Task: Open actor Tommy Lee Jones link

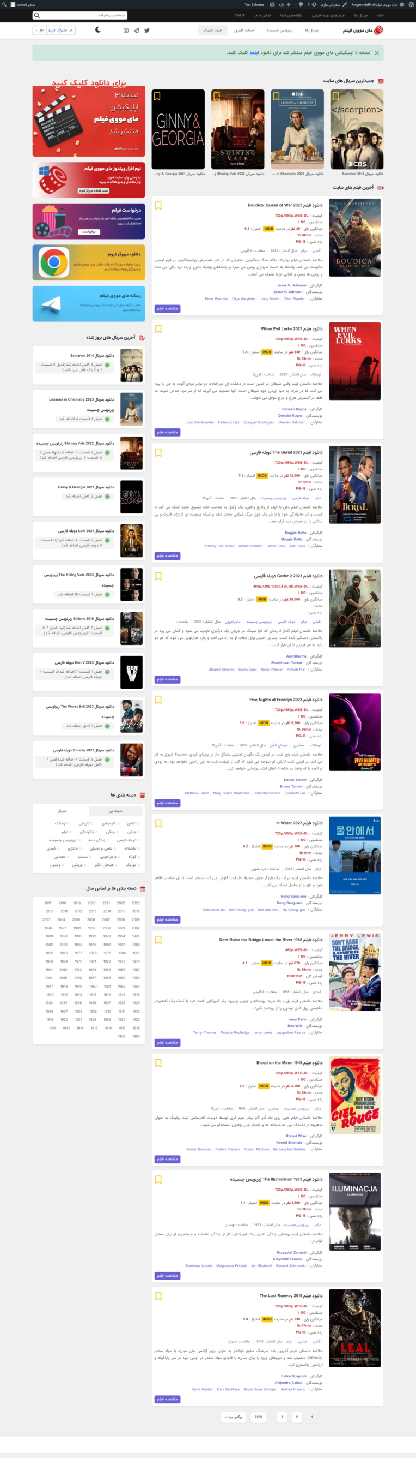Action: point(219,546)
